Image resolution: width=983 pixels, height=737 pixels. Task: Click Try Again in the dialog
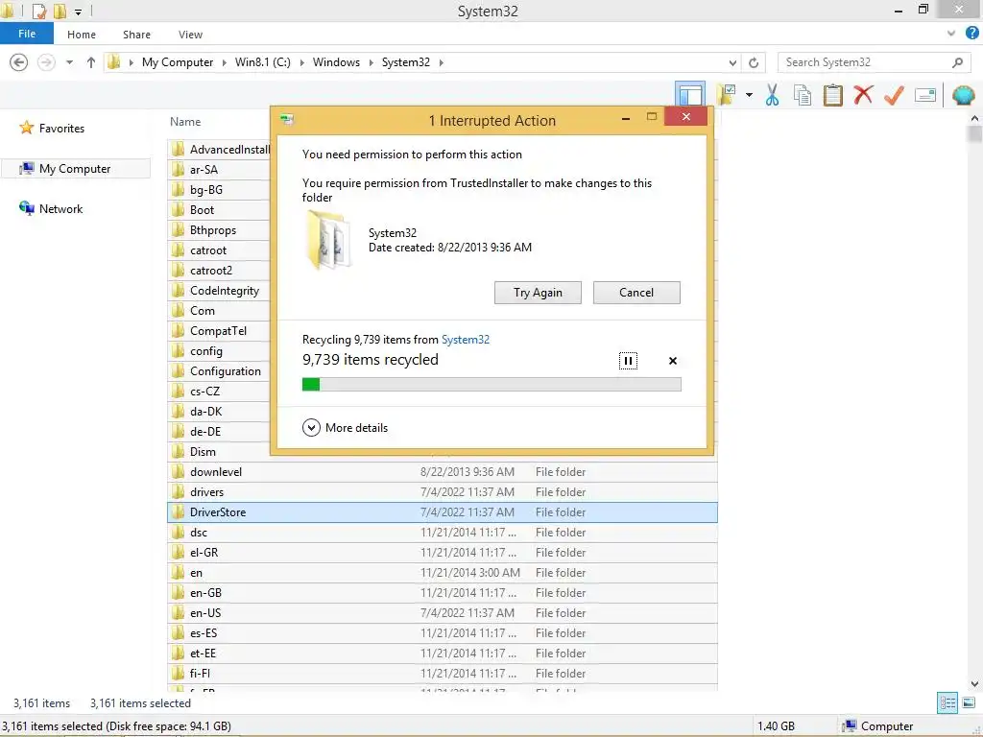(x=538, y=293)
